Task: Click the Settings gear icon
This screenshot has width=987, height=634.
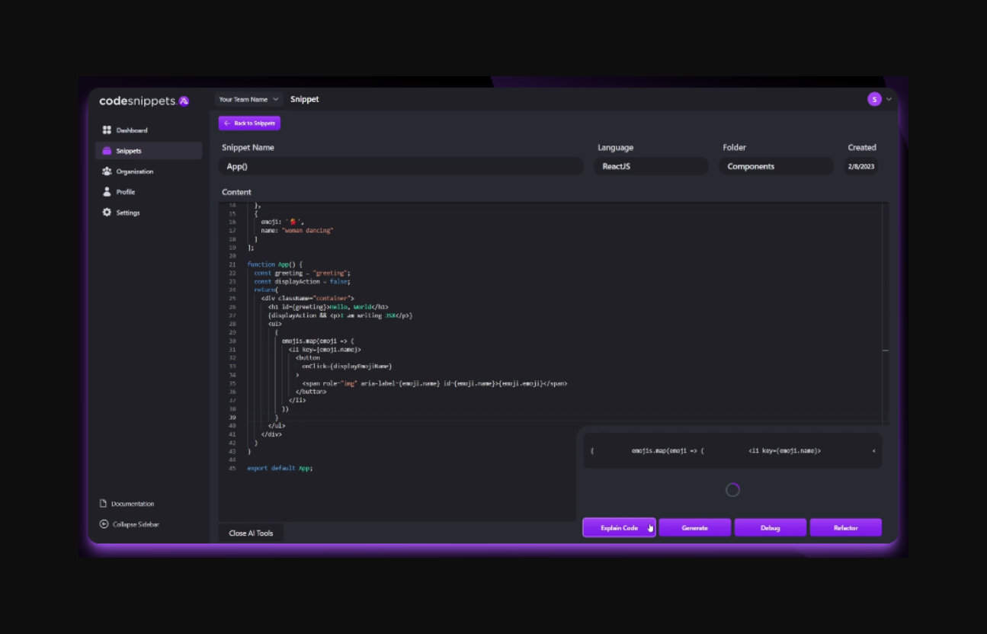Action: coord(107,213)
